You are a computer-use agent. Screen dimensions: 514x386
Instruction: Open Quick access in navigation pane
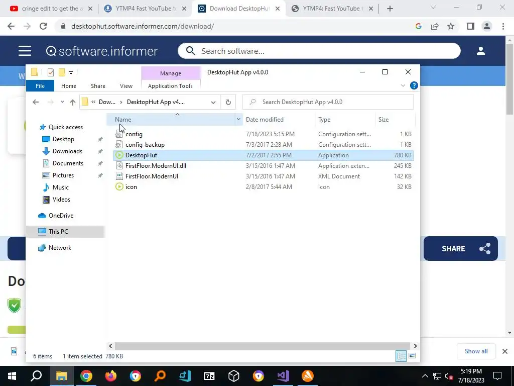tap(66, 127)
